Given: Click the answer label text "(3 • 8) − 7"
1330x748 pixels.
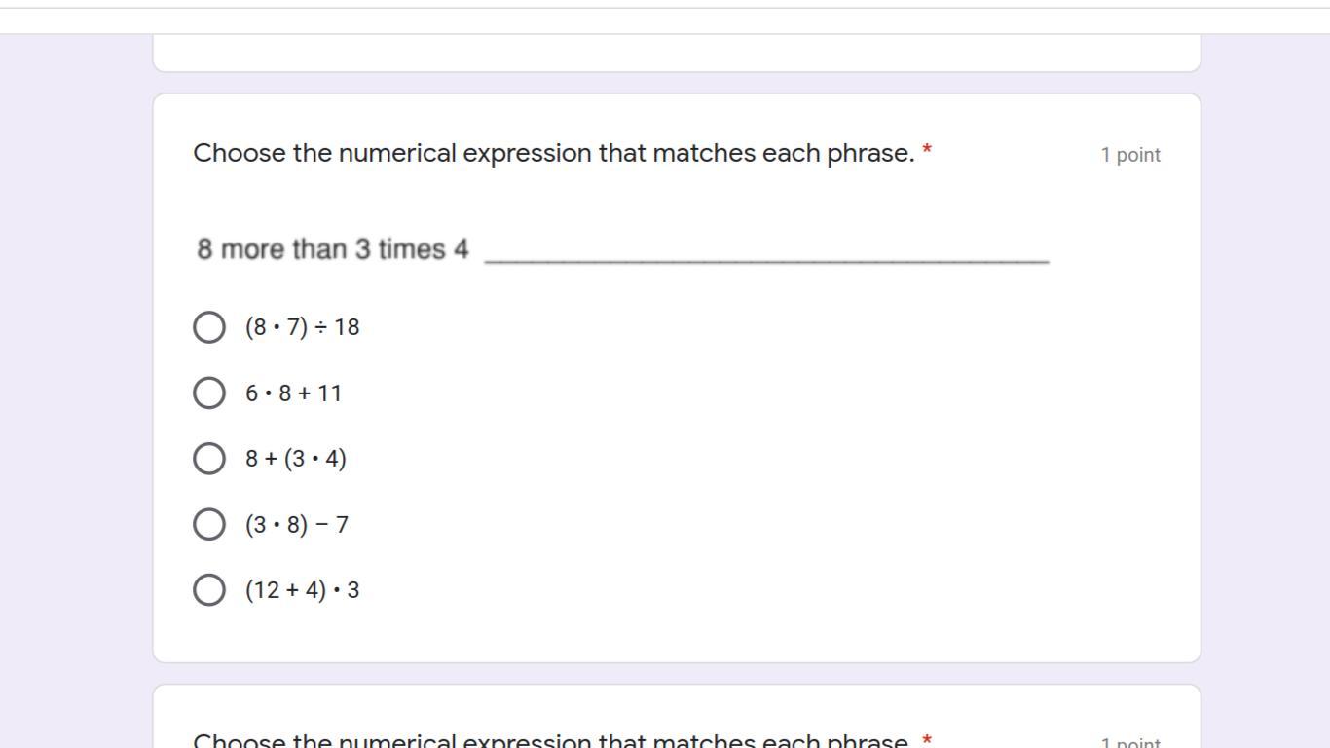Looking at the screenshot, I should click(x=297, y=525).
